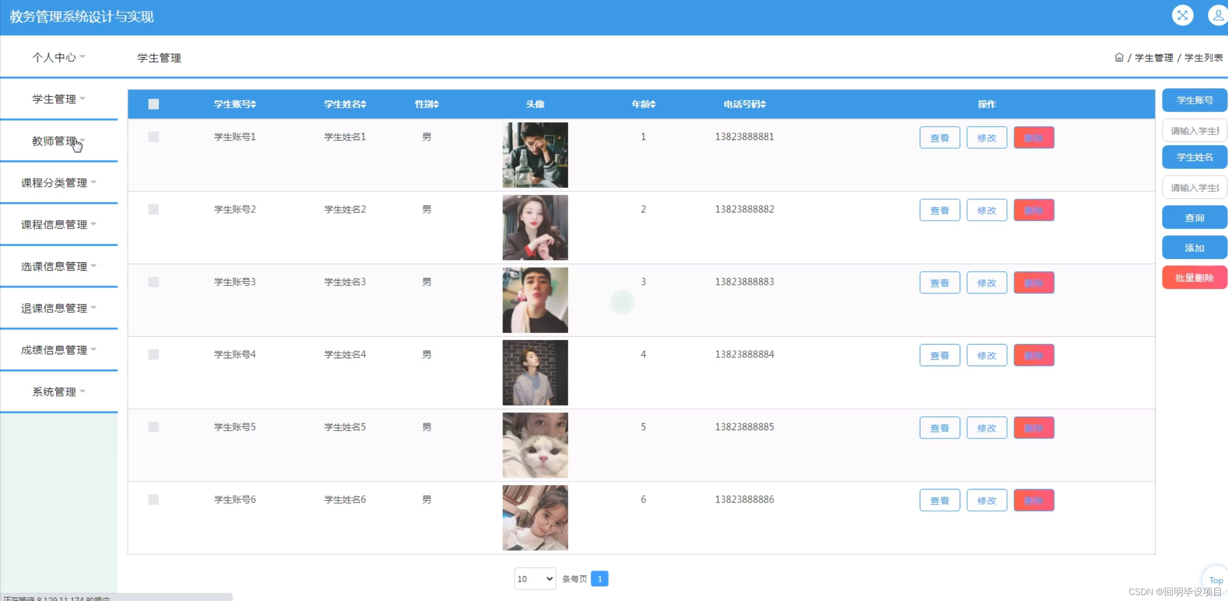
Task: Click the 请输入学生账号 input field
Action: [x=1194, y=130]
